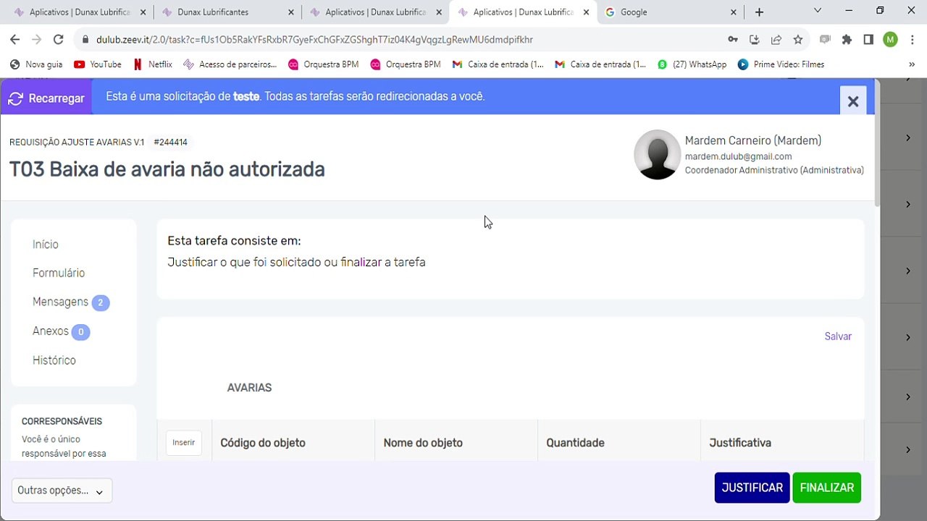Image resolution: width=927 pixels, height=521 pixels.
Task: Select Formulário in the side menu
Action: coord(59,273)
